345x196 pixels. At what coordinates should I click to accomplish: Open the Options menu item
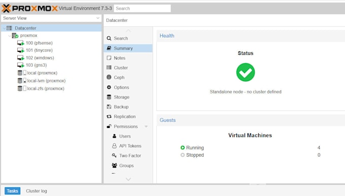point(128,87)
